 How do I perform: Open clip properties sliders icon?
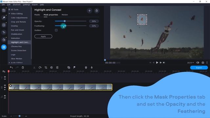[57, 68]
